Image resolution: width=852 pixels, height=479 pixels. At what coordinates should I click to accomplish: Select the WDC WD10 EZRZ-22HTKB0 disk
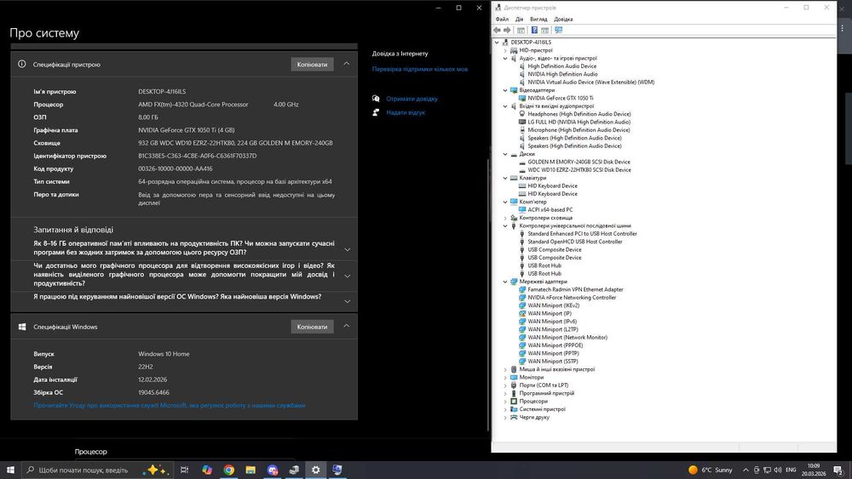[x=579, y=170]
